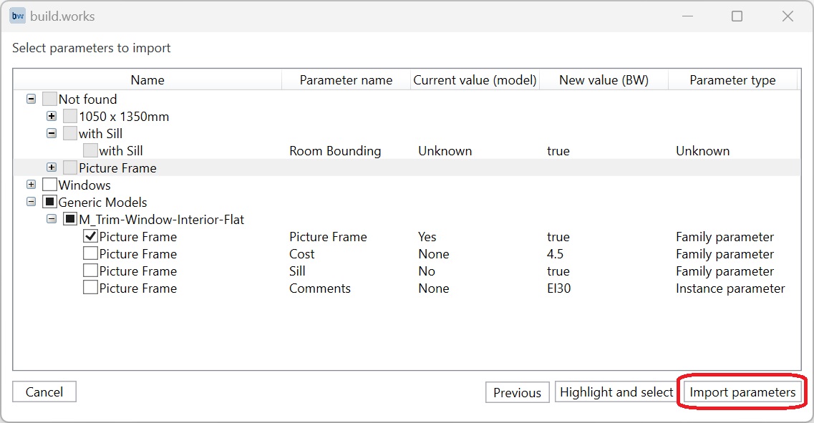Expand the Windows category
The width and height of the screenshot is (814, 423).
31,185
